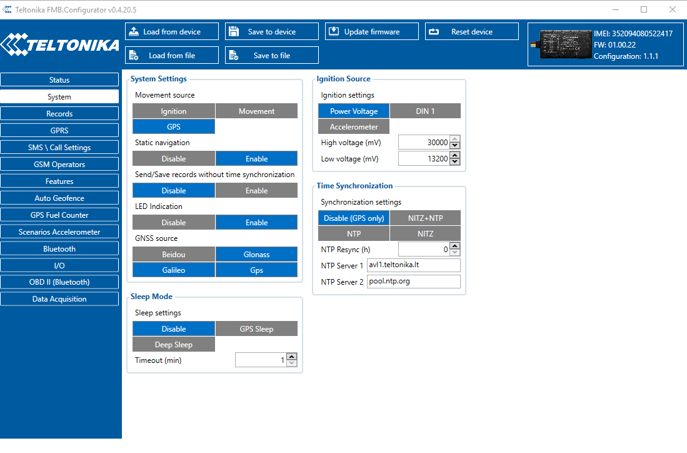687x453 pixels.
Task: Increase High voltage value with up arrow
Action: pos(455,139)
